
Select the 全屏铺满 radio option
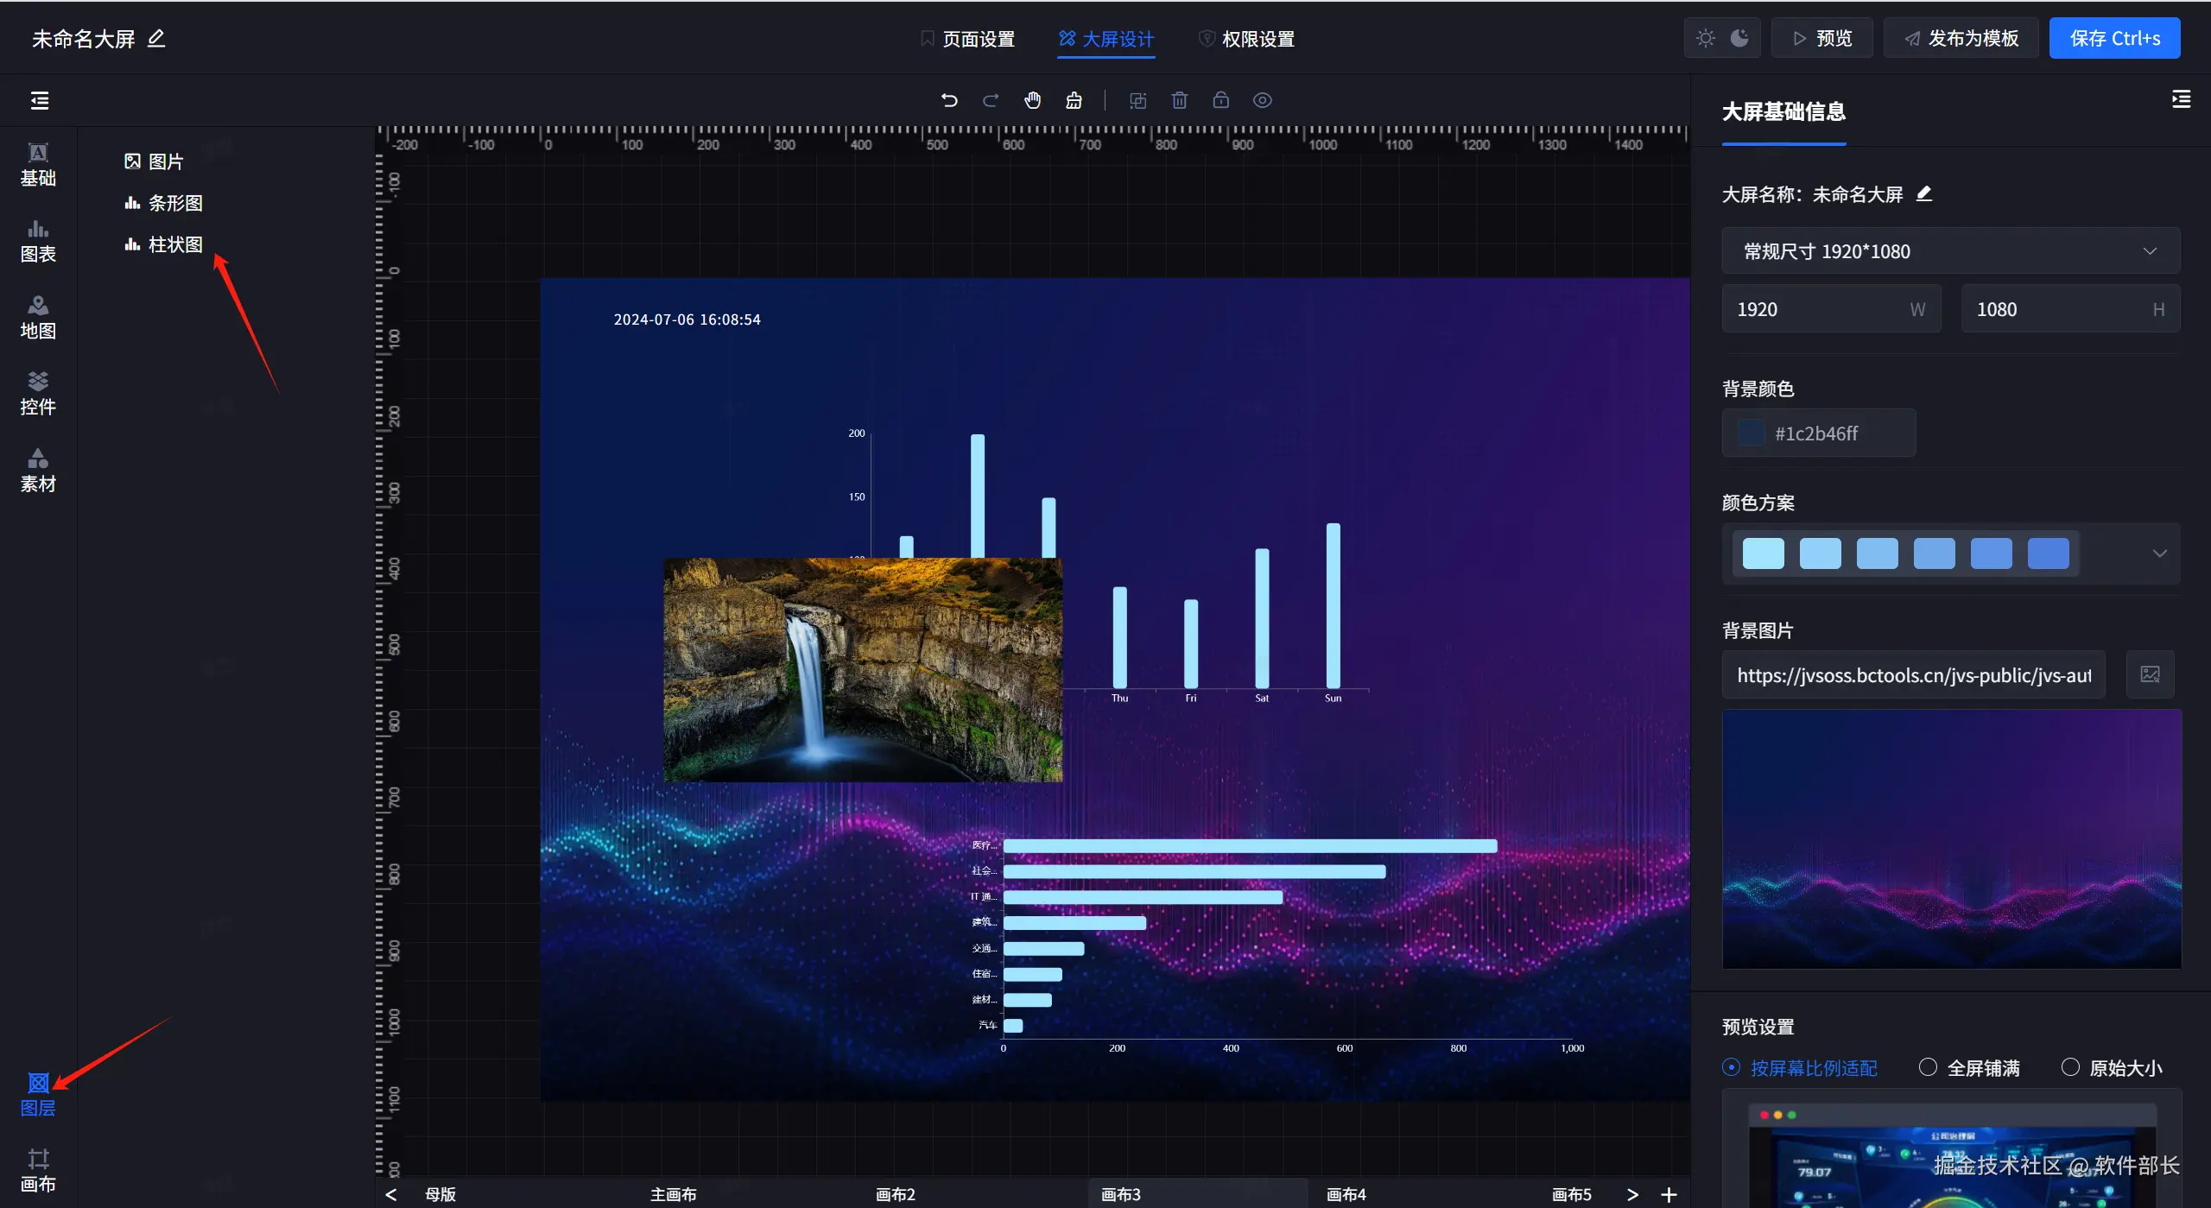point(1928,1067)
